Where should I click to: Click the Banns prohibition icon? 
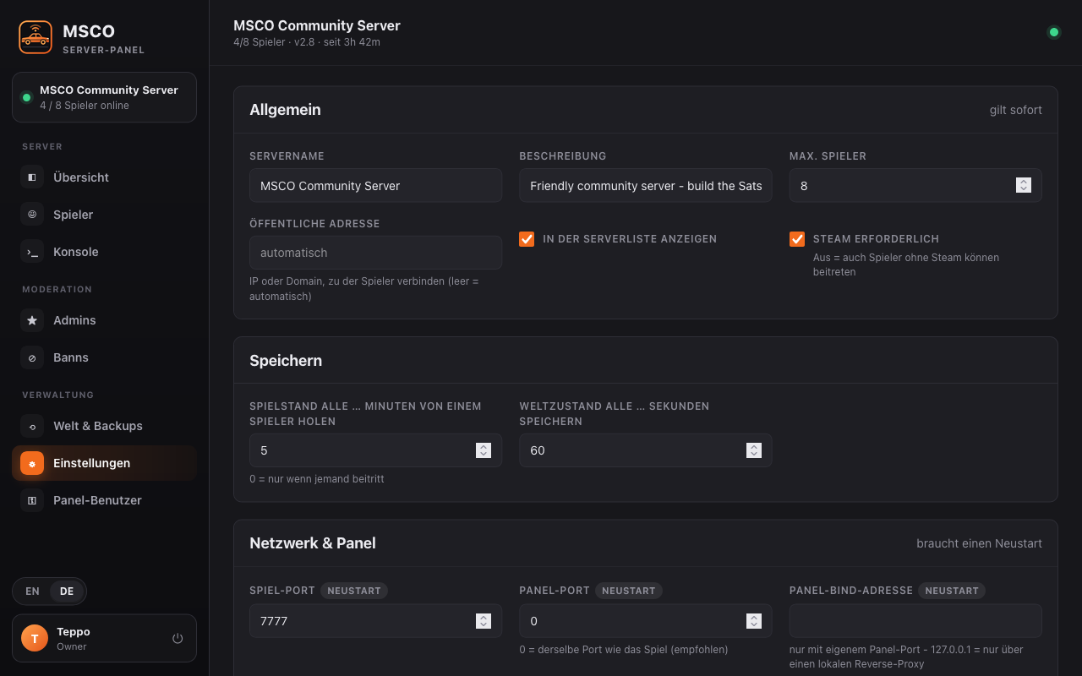(32, 357)
